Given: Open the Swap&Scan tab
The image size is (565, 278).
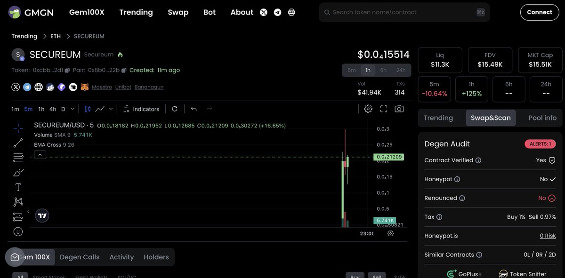Looking at the screenshot, I should (x=491, y=118).
